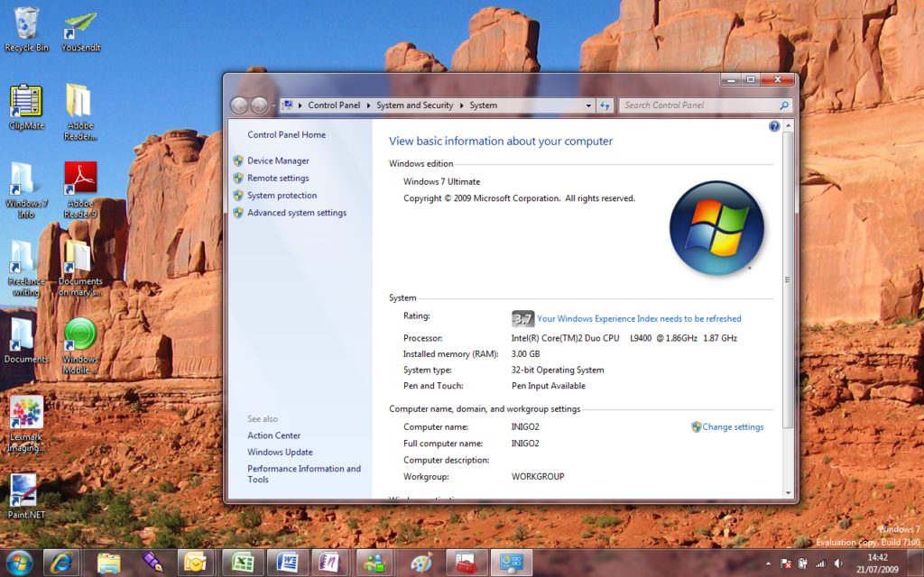Screen dimensions: 924x577
Task: Open the recent pages dropdown arrow
Action: tap(273, 106)
